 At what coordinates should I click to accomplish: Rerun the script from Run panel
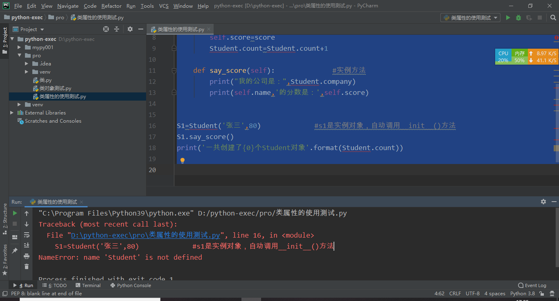click(x=15, y=213)
